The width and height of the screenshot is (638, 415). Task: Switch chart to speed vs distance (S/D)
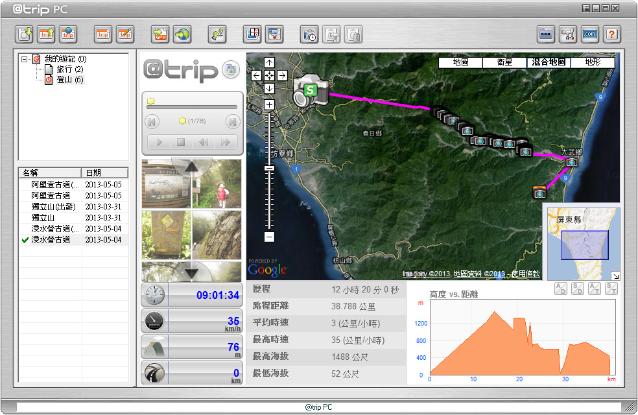coord(578,289)
